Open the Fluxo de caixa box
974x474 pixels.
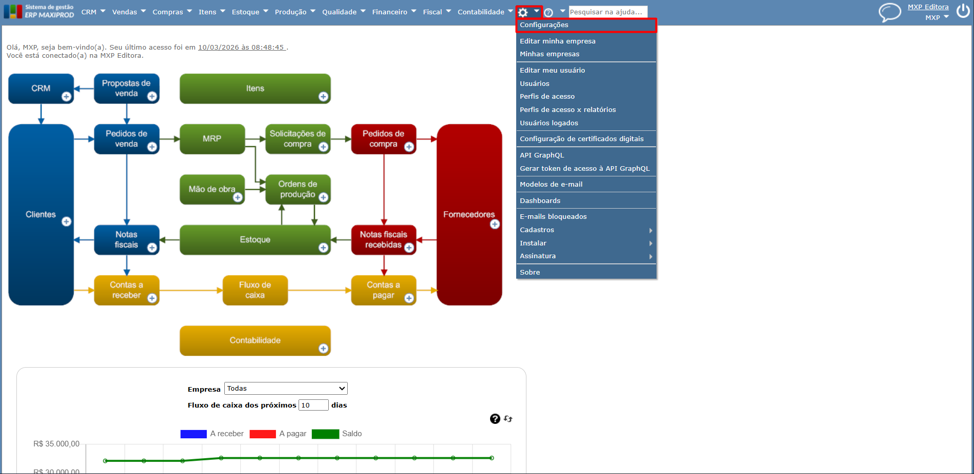(255, 290)
